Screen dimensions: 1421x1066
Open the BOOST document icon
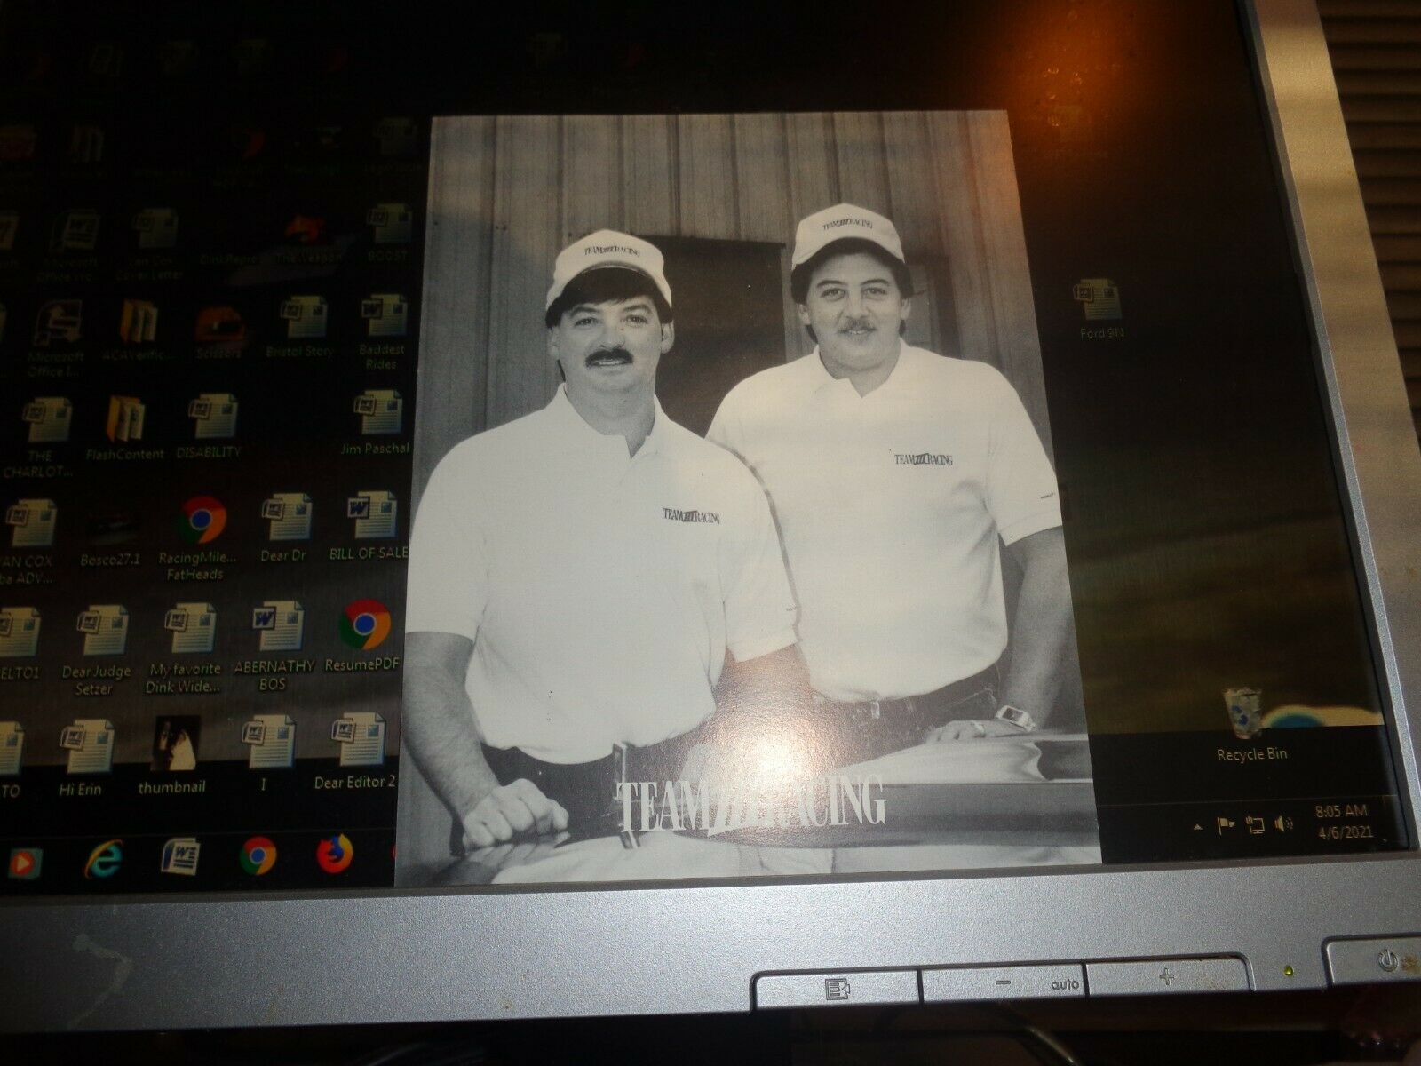point(388,231)
